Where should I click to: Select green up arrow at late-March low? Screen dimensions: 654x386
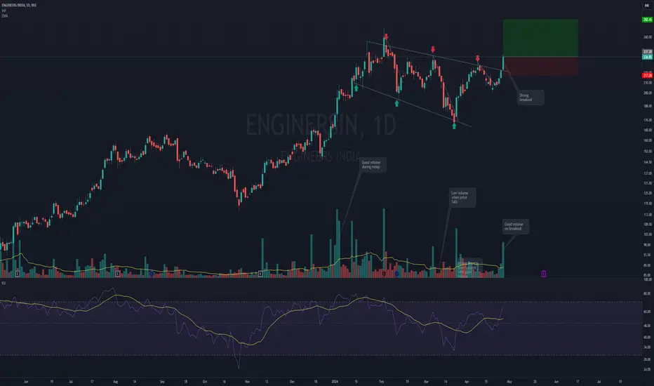pos(454,126)
